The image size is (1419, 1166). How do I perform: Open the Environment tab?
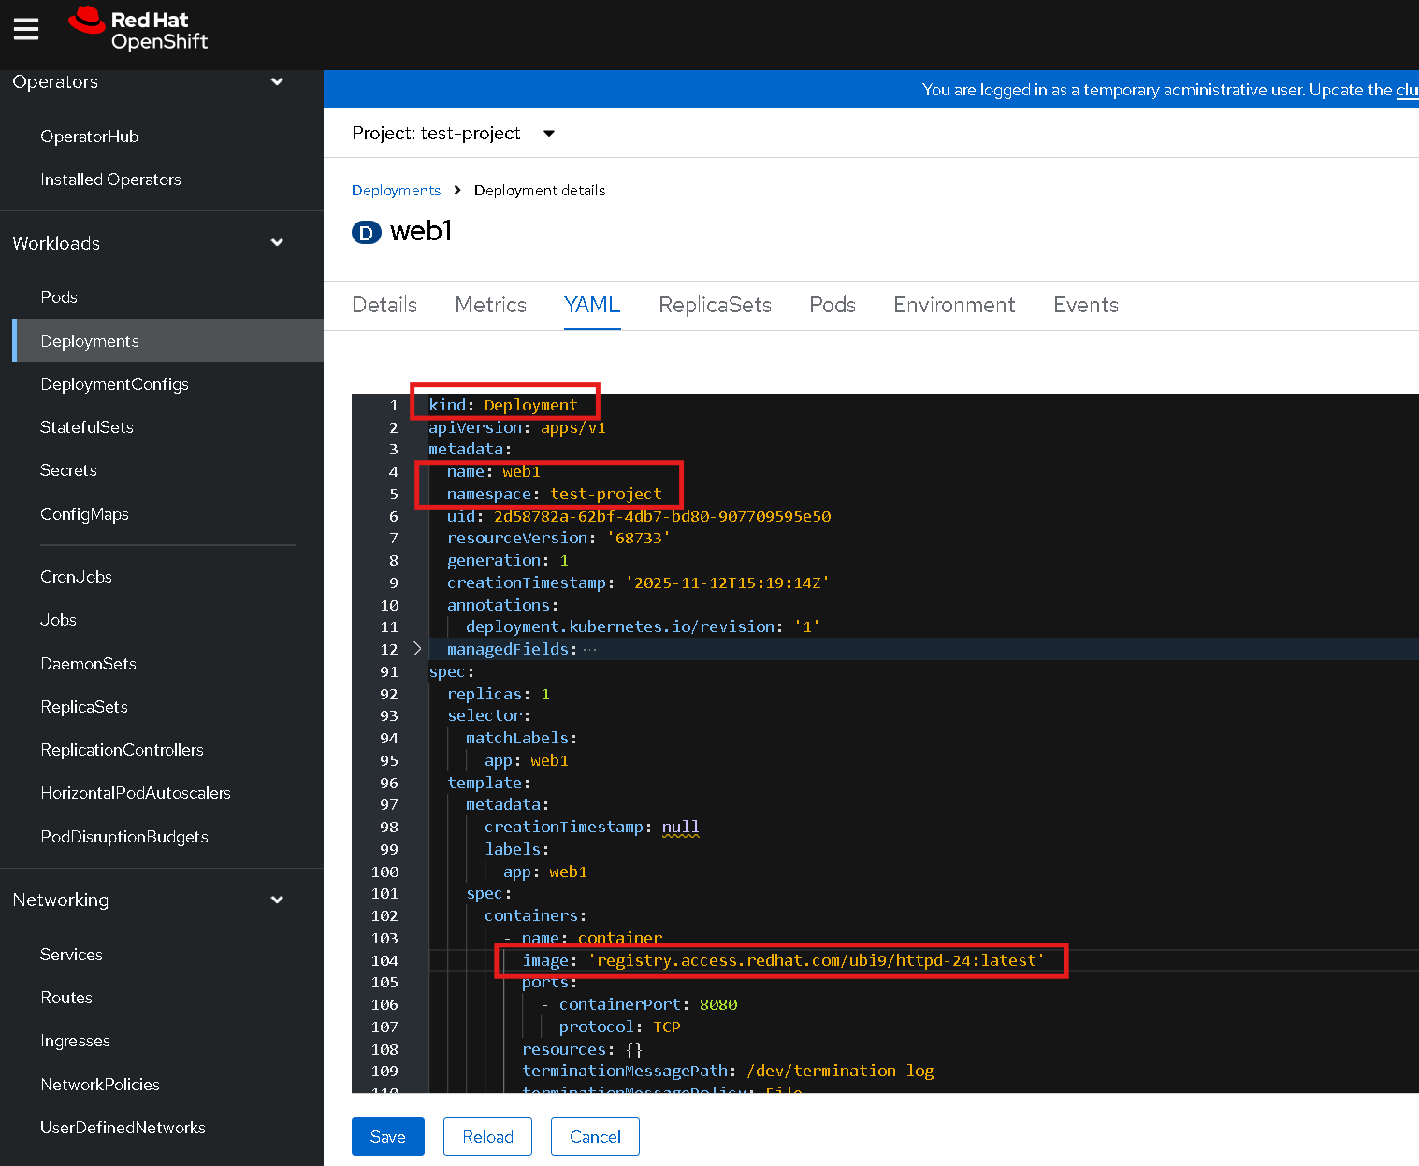pyautogui.click(x=953, y=305)
